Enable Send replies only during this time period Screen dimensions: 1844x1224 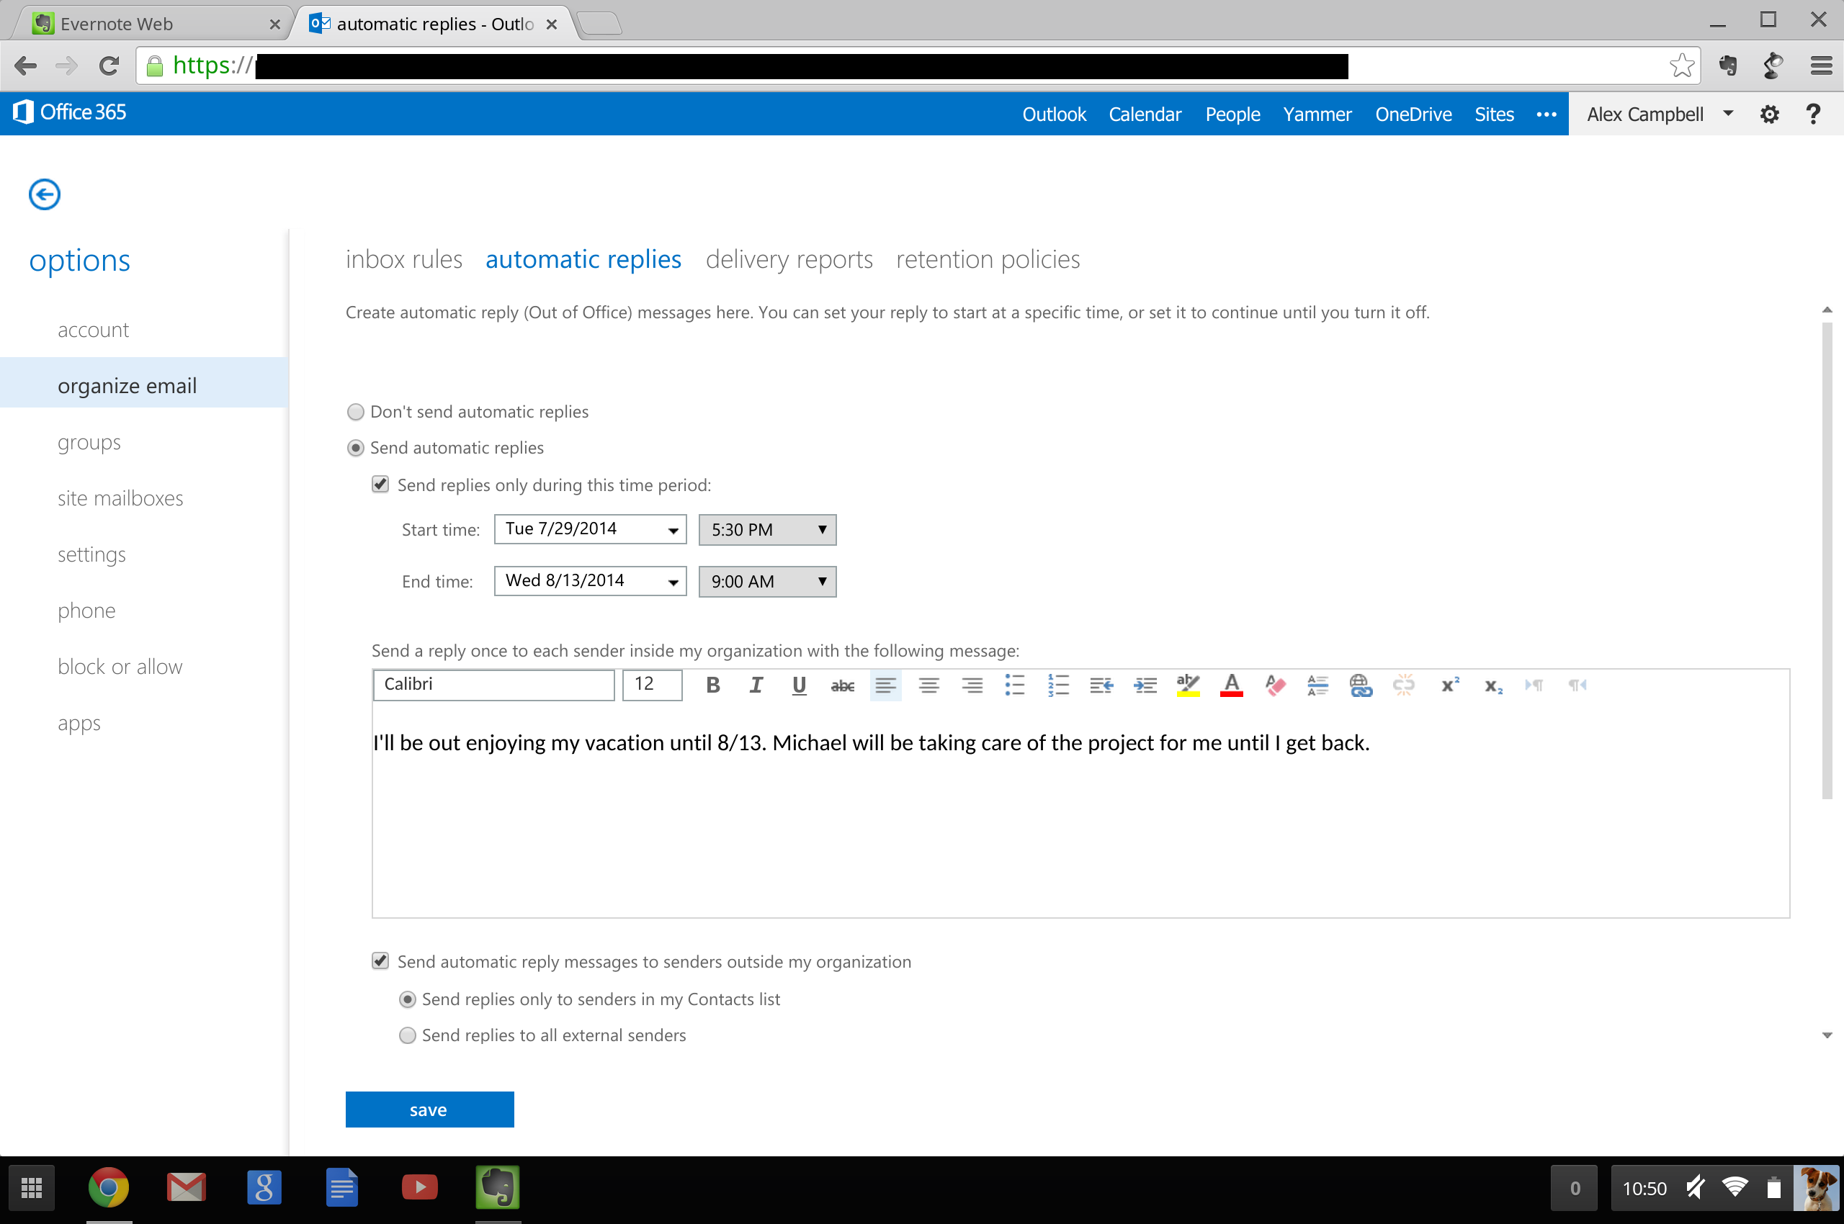(x=382, y=485)
